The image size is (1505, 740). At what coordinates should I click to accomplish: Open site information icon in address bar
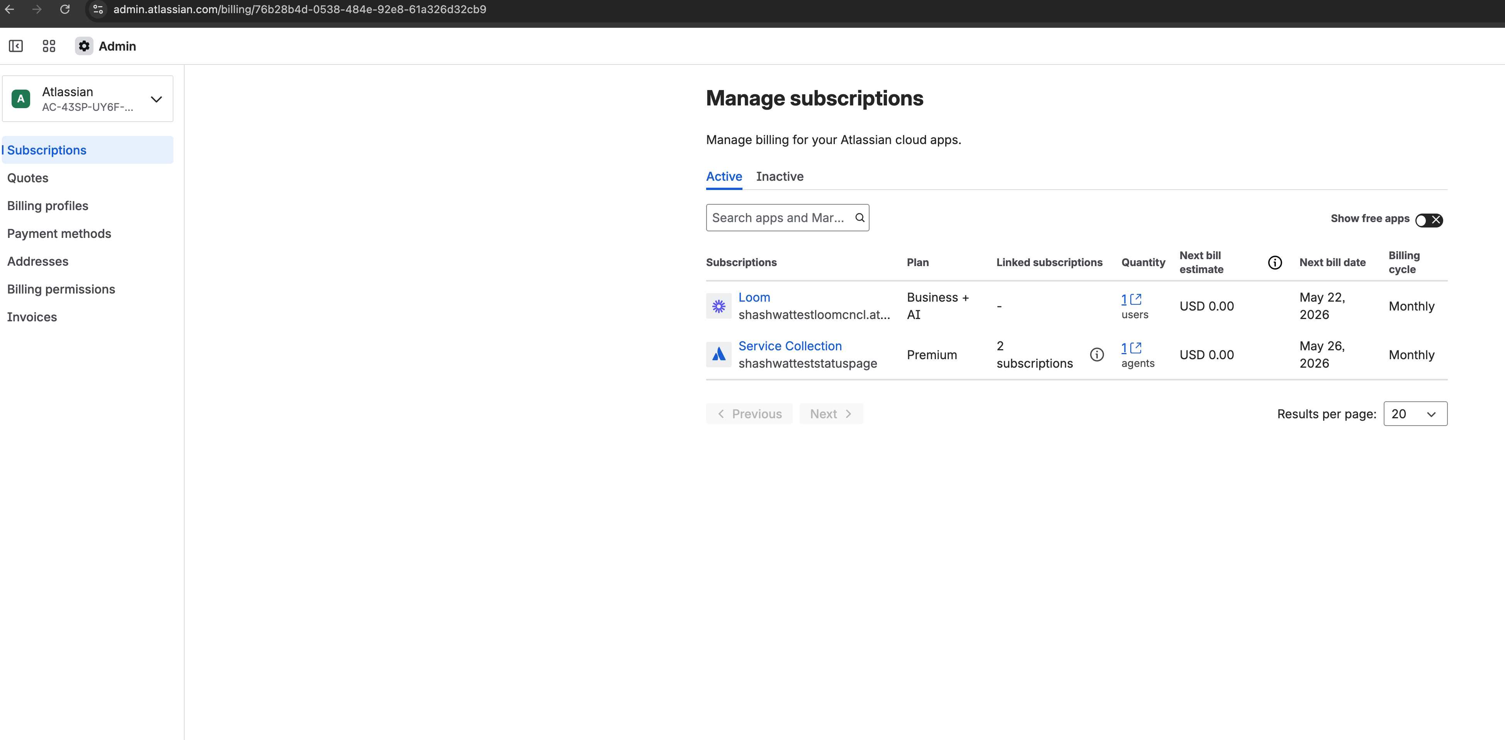(x=98, y=9)
